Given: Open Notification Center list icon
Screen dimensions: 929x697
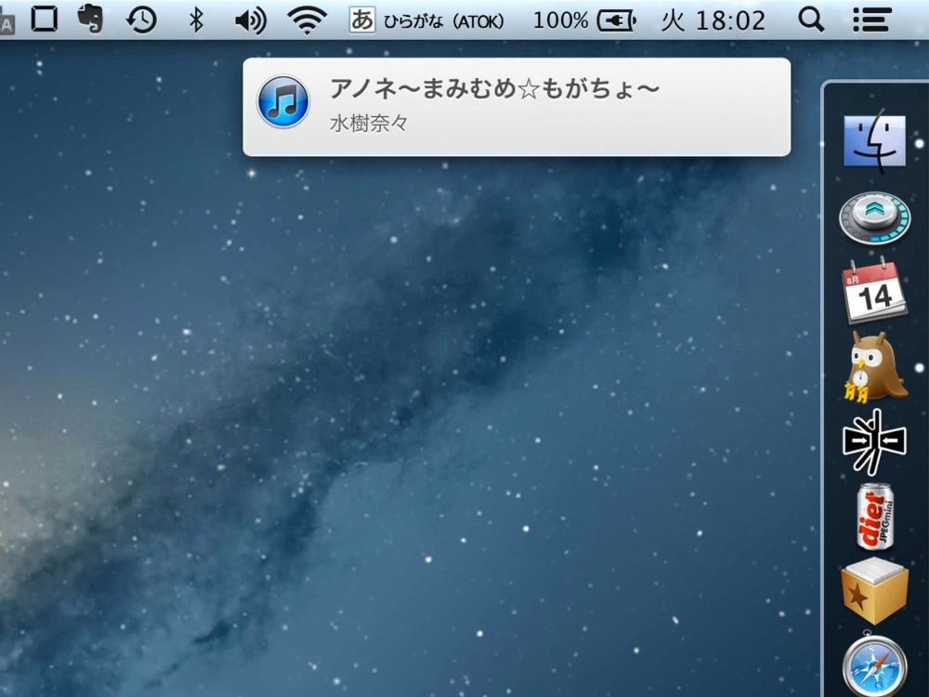Looking at the screenshot, I should click(872, 20).
